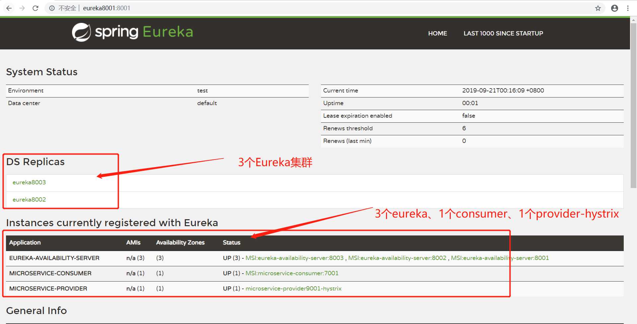The height and width of the screenshot is (324, 637).
Task: Open the MSI:eureka-availability-server:8001 instance link
Action: [x=500, y=258]
